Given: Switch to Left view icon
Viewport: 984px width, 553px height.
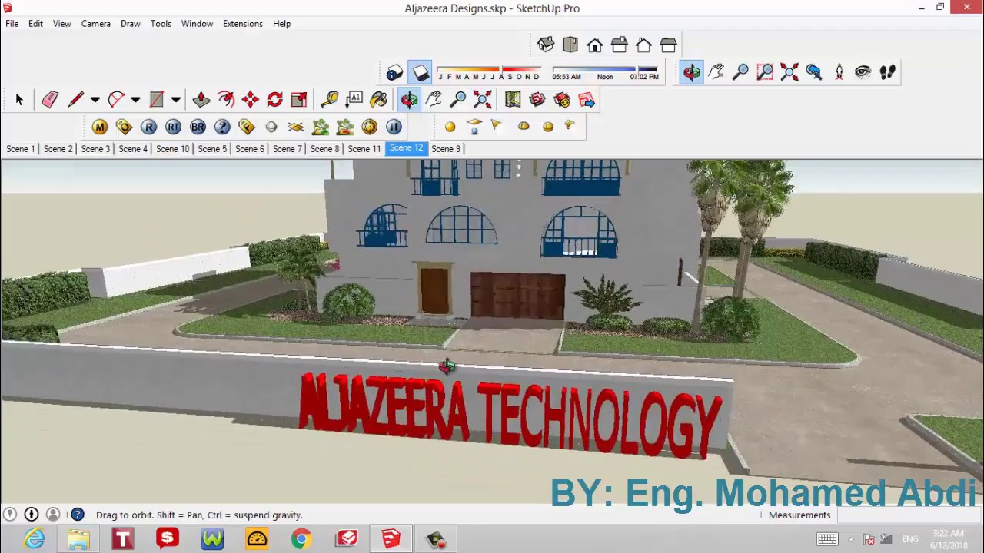Looking at the screenshot, I should point(669,45).
